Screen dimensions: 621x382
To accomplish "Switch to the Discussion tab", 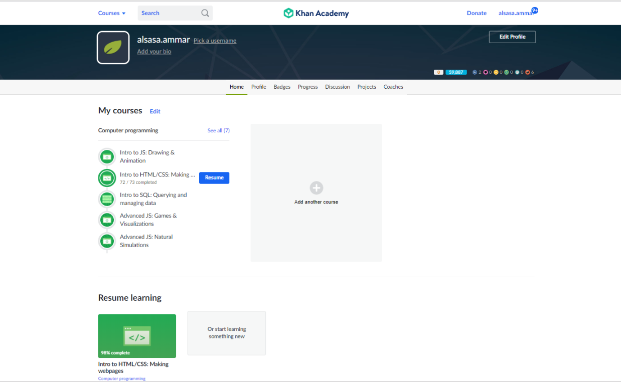I will (x=338, y=87).
